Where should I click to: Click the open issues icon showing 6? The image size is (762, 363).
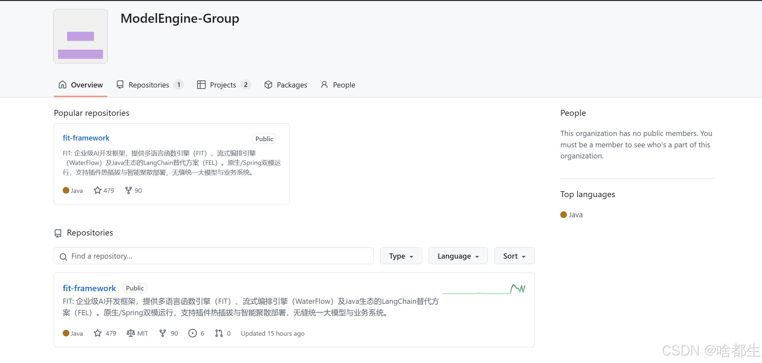193,333
